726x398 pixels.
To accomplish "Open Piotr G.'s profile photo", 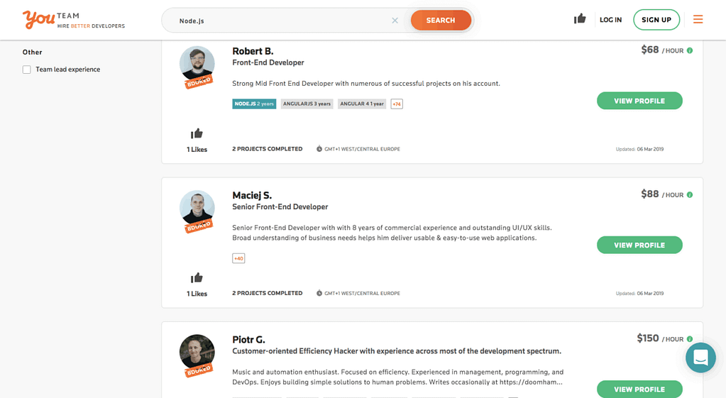I will click(x=197, y=353).
